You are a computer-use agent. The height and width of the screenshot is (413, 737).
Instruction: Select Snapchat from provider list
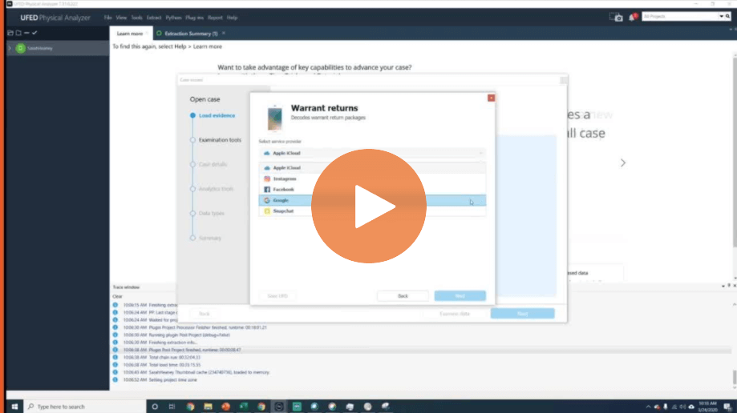pos(372,211)
